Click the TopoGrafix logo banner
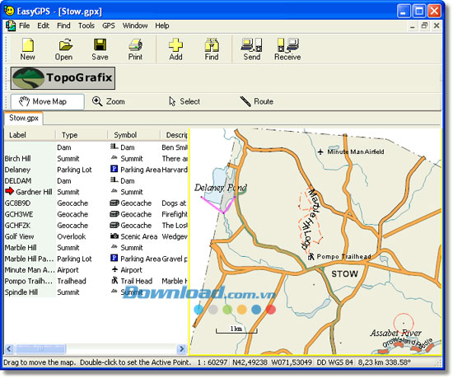This screenshot has height=378, width=453. tap(63, 78)
